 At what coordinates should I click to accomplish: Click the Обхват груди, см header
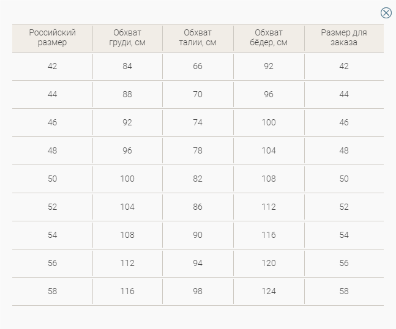tap(127, 37)
